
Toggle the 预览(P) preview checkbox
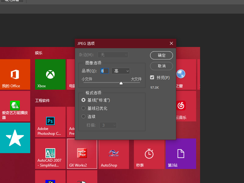point(152,77)
